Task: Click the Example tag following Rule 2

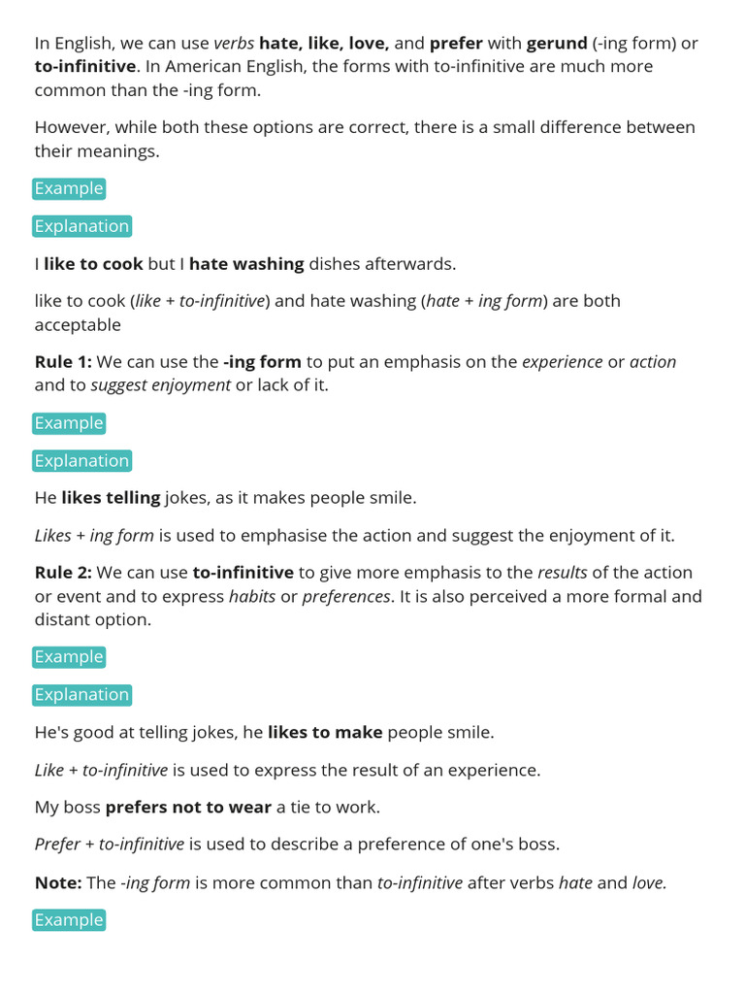Action: (68, 657)
